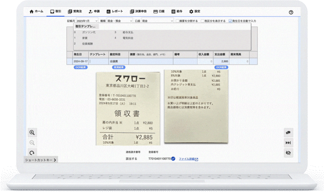The image size is (324, 193).
Task: Click the テンプレート input field in row
Action: coord(98,61)
